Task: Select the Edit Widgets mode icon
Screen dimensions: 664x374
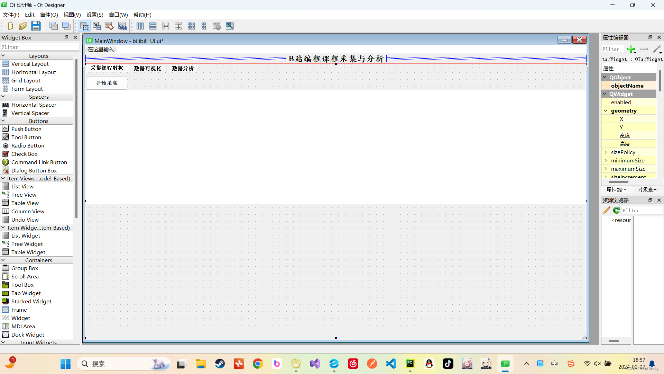Action: pos(84,26)
